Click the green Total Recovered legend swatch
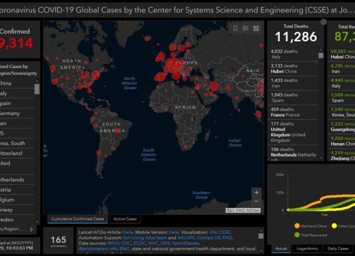This screenshot has width=355, height=256. [297, 235]
